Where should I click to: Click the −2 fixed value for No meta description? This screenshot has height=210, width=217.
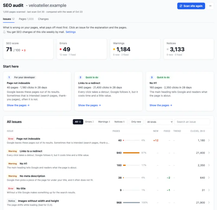168,178
